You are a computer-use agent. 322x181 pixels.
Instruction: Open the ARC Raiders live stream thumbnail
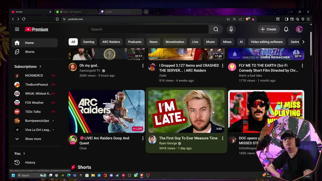[x=107, y=111]
